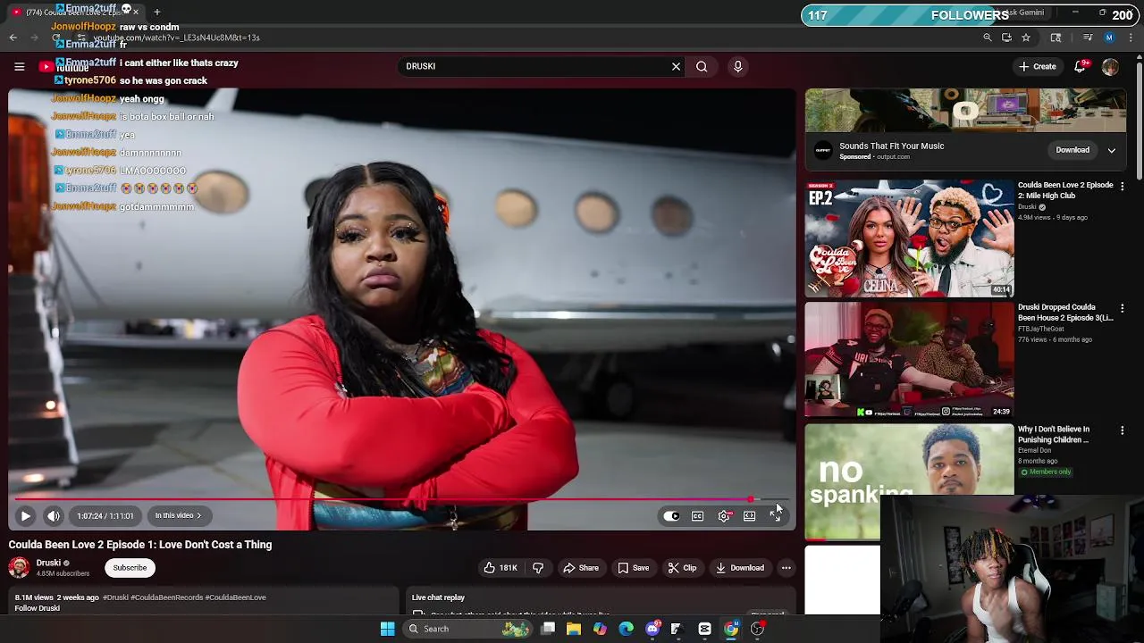Open File Explorer from the taskbar
1144x643 pixels.
(x=574, y=629)
